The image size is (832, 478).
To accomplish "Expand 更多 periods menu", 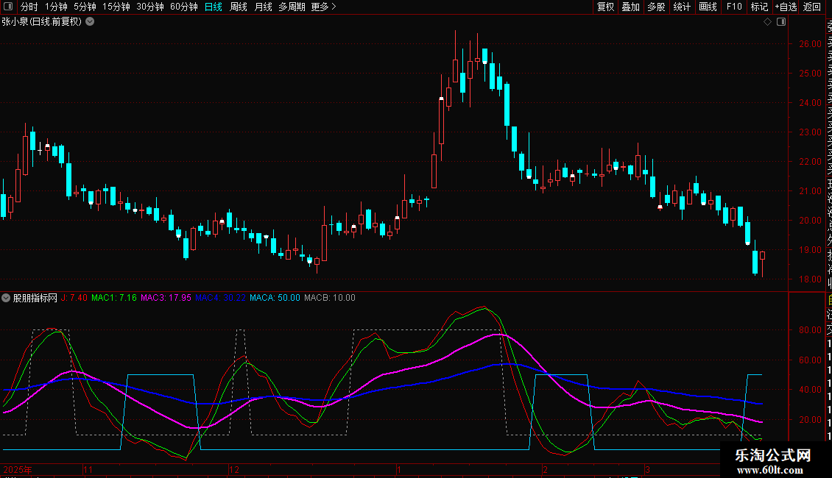I will click(323, 7).
